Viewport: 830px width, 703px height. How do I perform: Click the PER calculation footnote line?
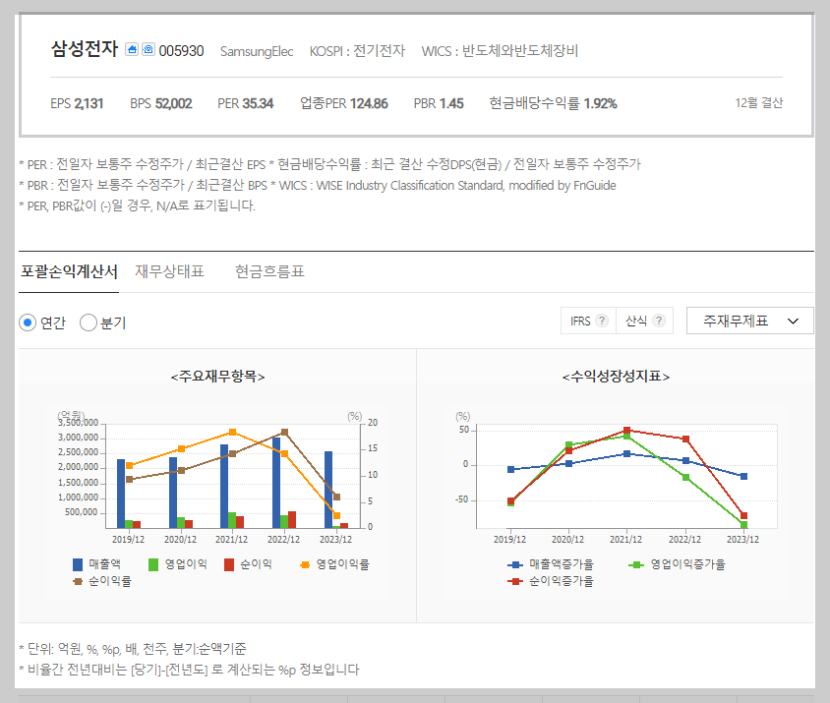(329, 164)
